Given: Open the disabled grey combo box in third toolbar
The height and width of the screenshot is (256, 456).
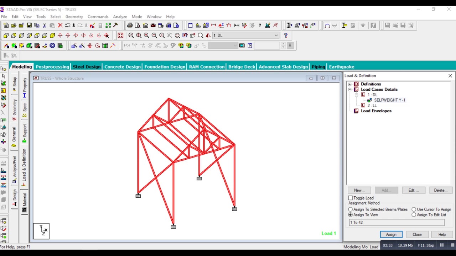Looking at the screenshot, I should 223,46.
